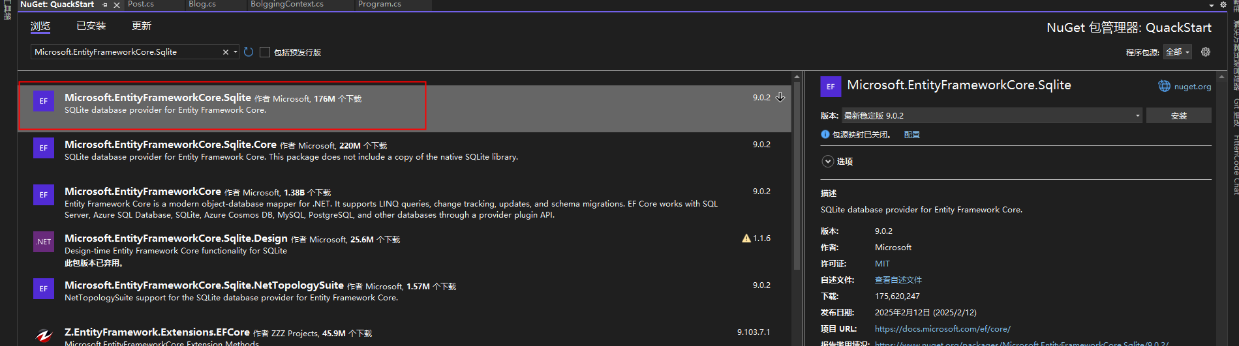Open the 配置 (Configure) link
Screen dimensions: 1239x346
(x=912, y=134)
